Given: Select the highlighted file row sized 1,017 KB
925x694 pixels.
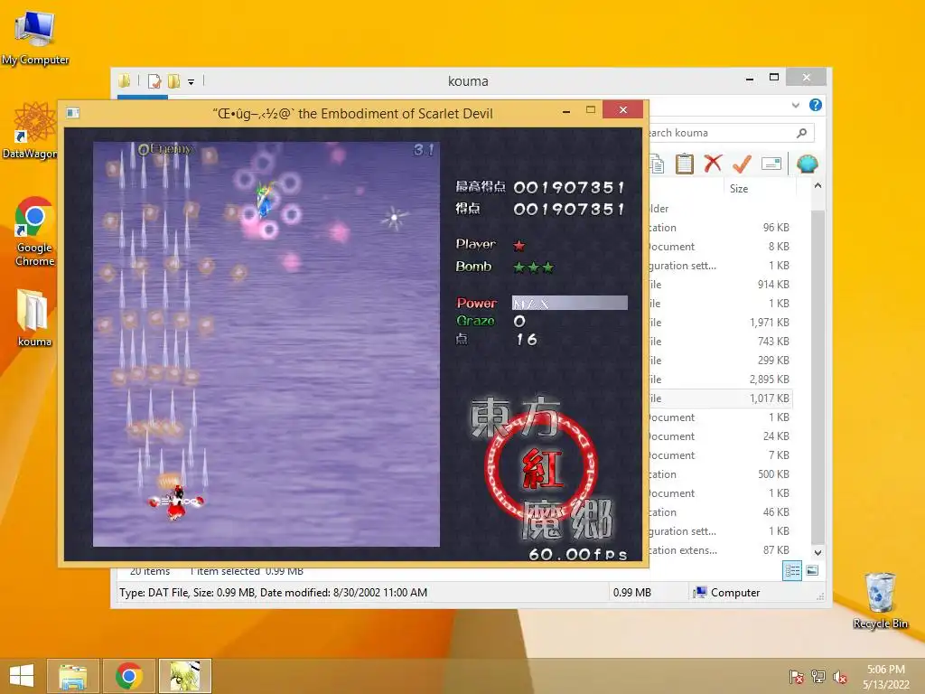Looking at the screenshot, I should point(720,399).
